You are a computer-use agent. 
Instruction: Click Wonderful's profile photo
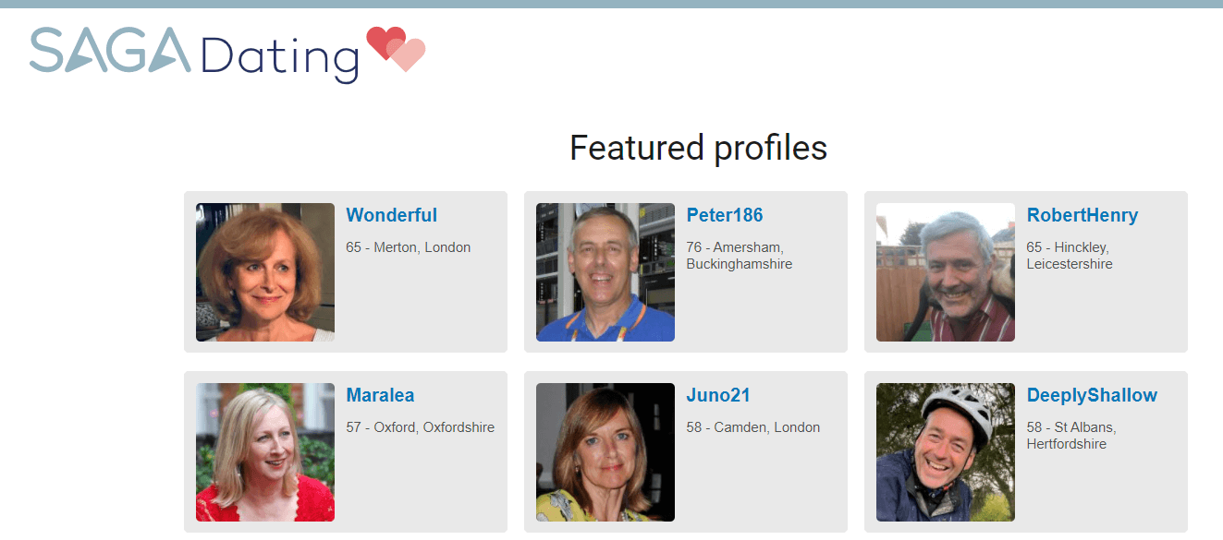coord(265,272)
